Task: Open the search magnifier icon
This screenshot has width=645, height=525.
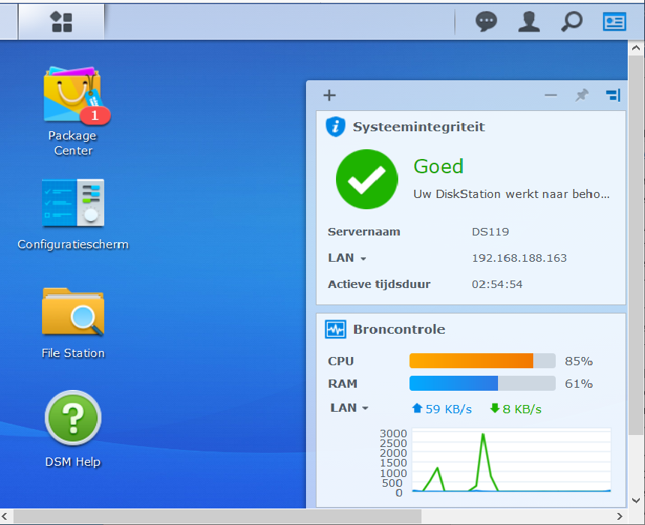Action: coord(571,22)
